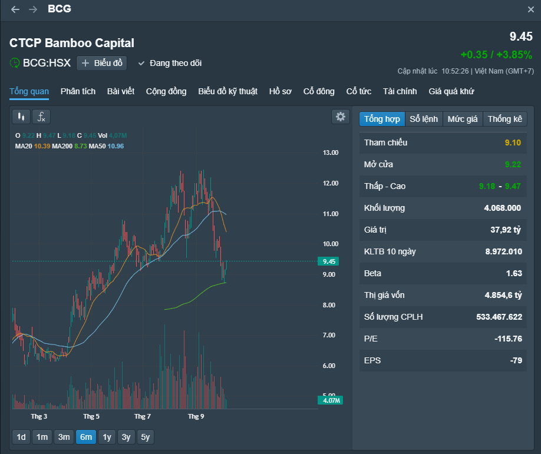Screen dimensions: 541x454
Task: Switch to the Phân tích tab
Action: coord(78,91)
